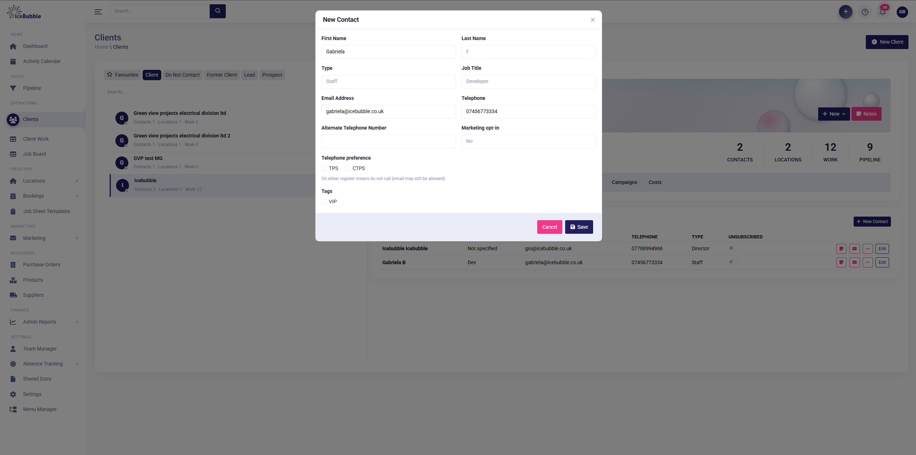Click the New Client button

tap(887, 42)
